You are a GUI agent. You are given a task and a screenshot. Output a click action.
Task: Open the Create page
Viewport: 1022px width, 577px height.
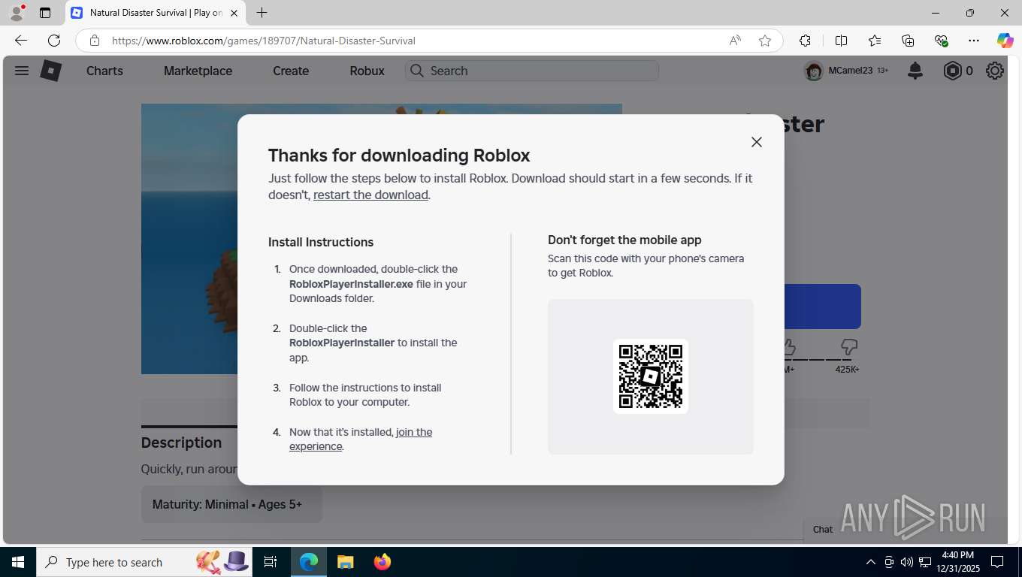(291, 71)
